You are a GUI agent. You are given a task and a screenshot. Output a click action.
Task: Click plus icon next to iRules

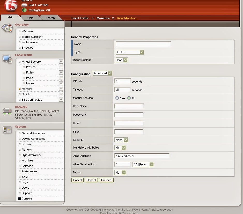pyautogui.click(x=61, y=72)
